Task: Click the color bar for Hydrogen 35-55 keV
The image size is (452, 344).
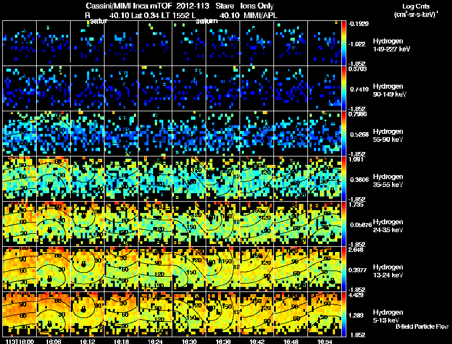Action: tap(344, 179)
